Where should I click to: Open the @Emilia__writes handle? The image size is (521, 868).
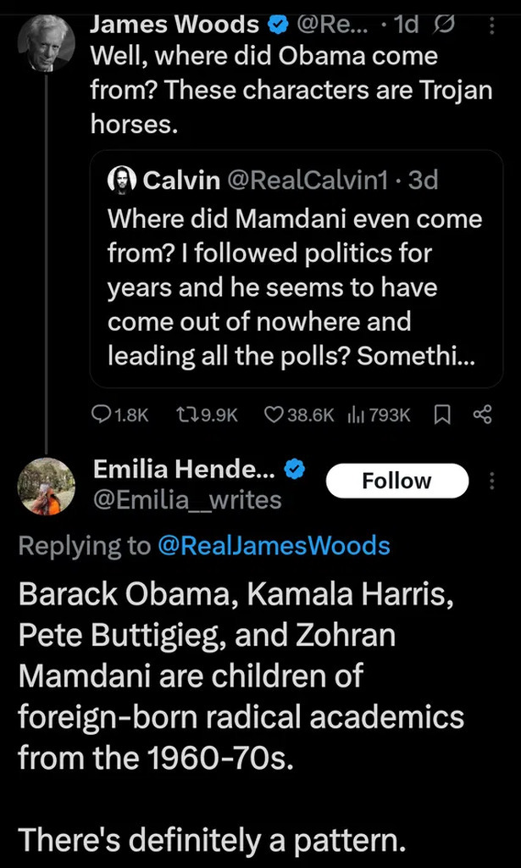[x=186, y=500]
